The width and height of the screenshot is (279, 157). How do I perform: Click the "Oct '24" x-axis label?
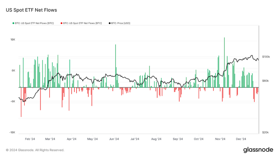(x=199, y=139)
